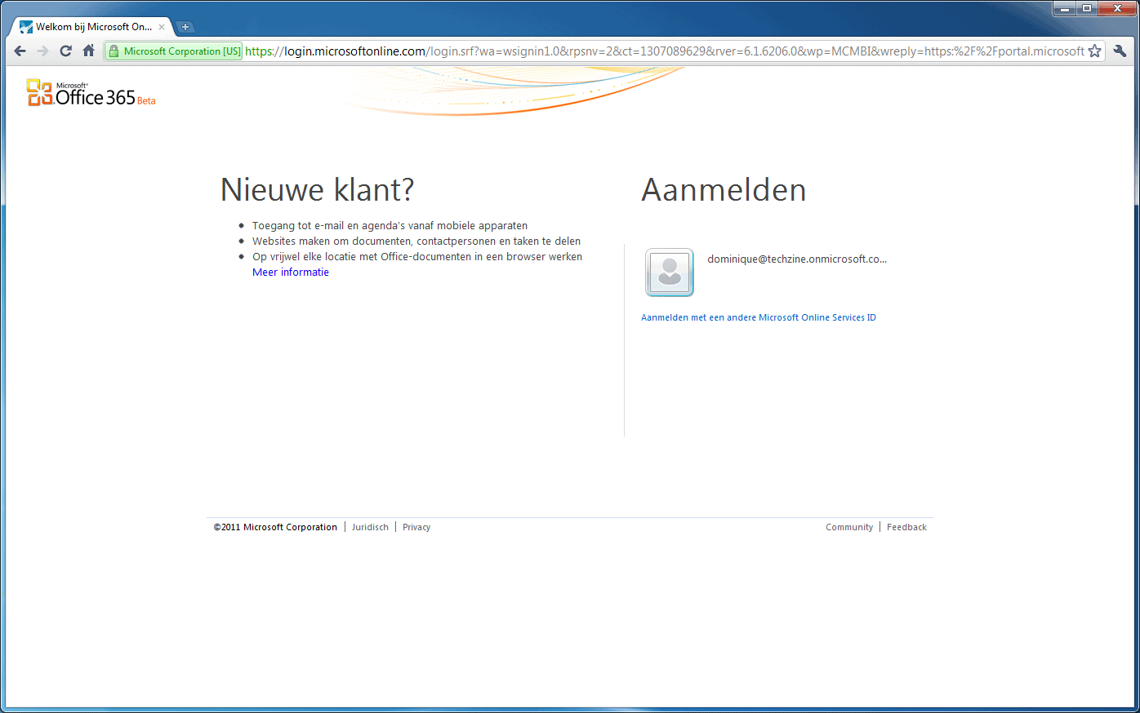
Task: Open the Privacy footer link
Action: tap(416, 527)
